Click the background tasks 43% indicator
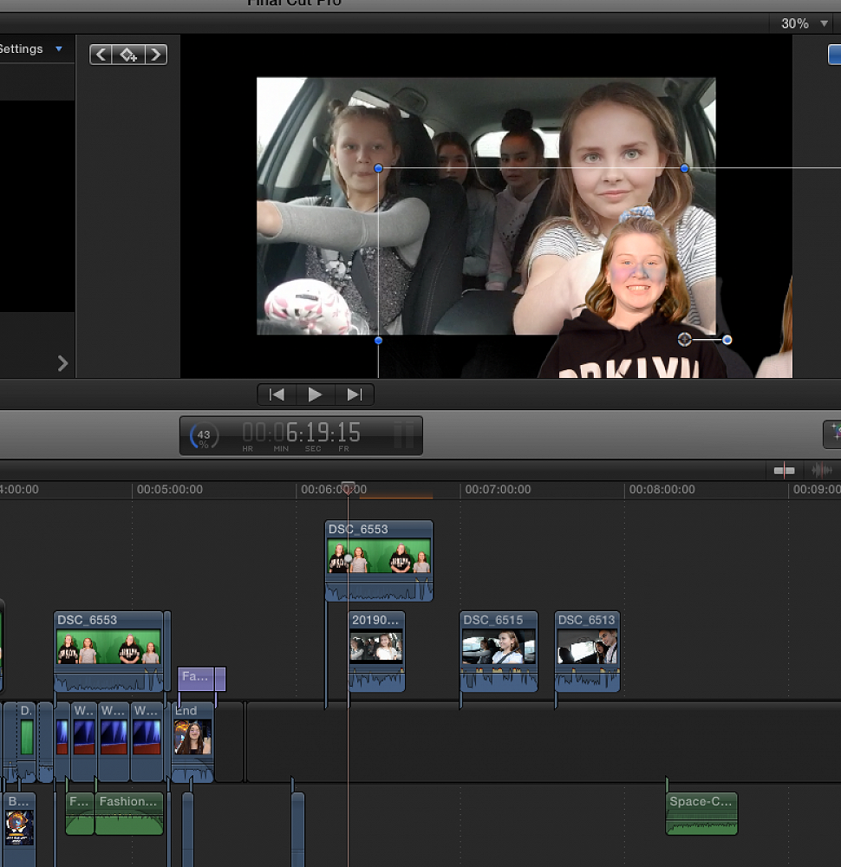 pos(204,435)
